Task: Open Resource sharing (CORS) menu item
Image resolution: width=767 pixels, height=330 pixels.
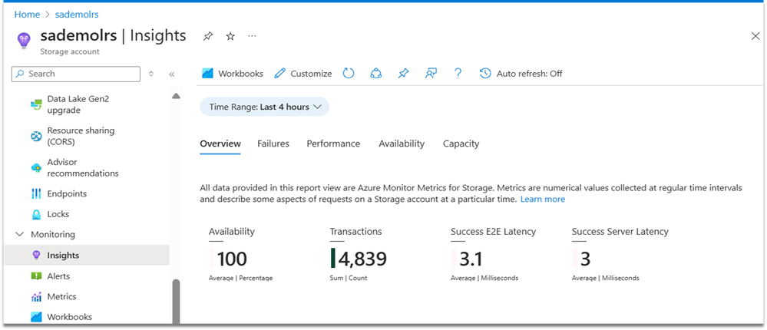Action: pyautogui.click(x=87, y=137)
